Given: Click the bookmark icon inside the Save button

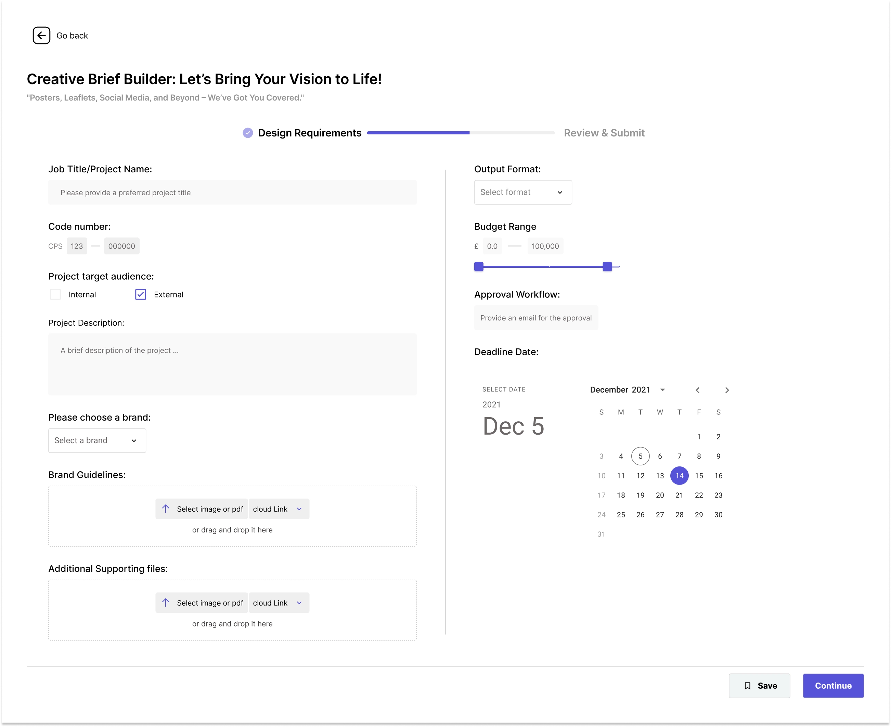Looking at the screenshot, I should [x=748, y=686].
